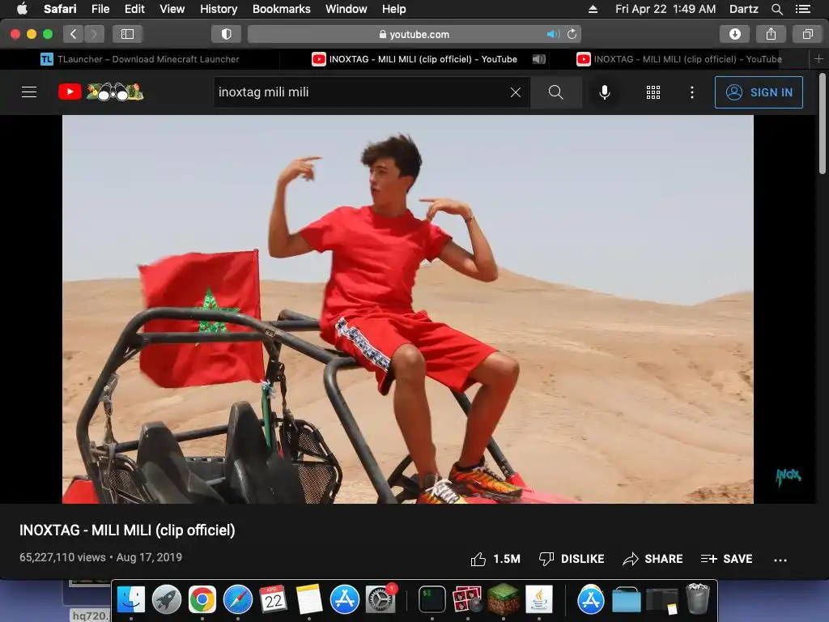Open the File menu
The image size is (829, 622).
click(100, 9)
